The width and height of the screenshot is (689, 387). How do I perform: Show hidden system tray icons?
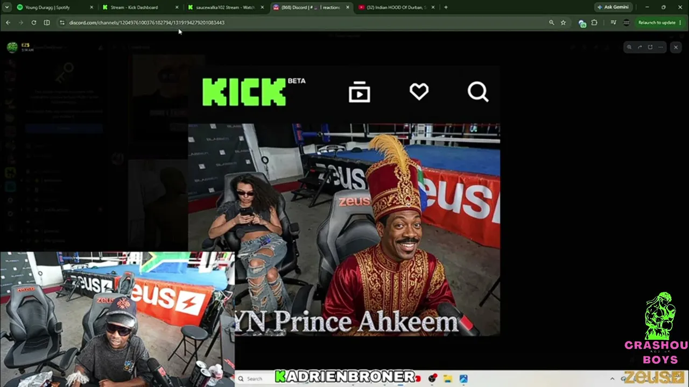[612, 378]
